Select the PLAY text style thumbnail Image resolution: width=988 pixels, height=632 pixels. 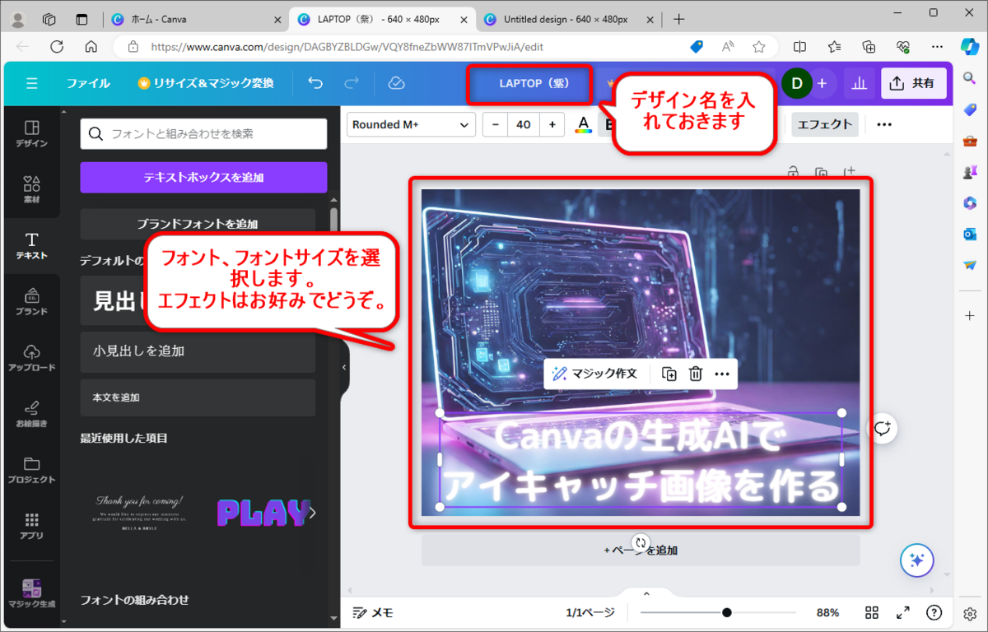263,513
